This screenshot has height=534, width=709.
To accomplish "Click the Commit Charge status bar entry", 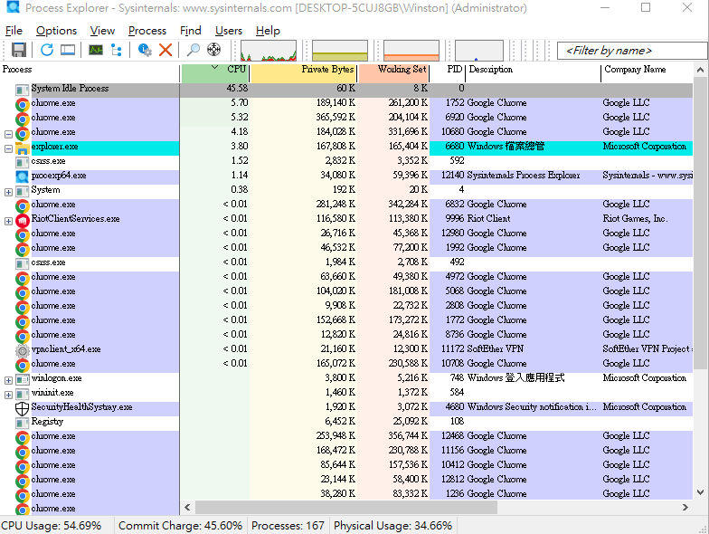I will click(x=181, y=525).
